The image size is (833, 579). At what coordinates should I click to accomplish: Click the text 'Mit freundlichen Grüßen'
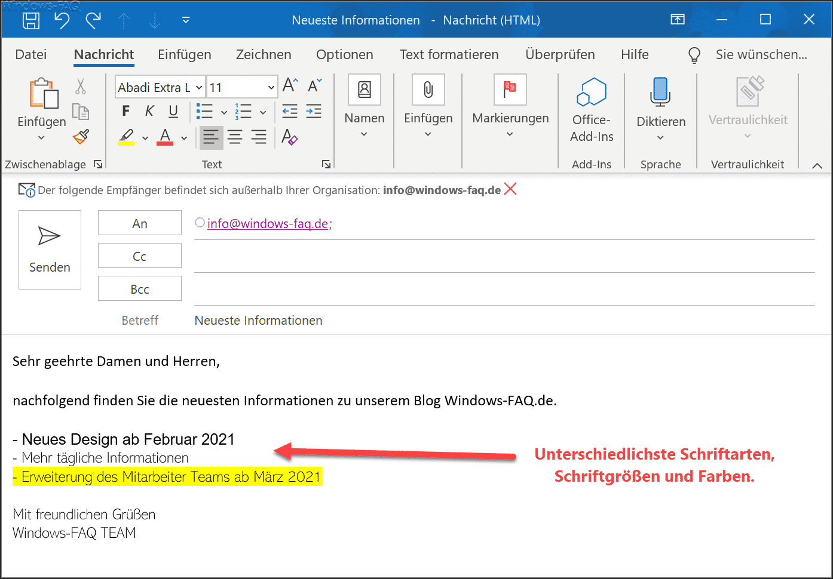pyautogui.click(x=84, y=514)
